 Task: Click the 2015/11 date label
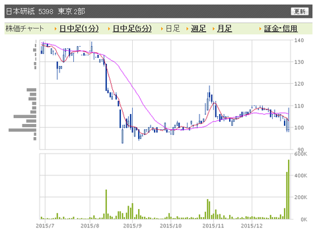(x=213, y=225)
